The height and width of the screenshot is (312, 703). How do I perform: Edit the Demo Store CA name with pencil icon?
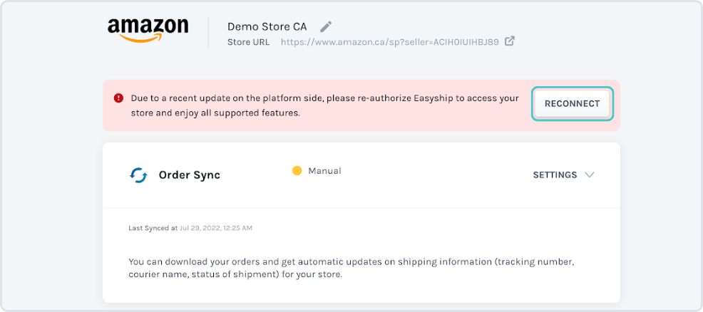(326, 26)
